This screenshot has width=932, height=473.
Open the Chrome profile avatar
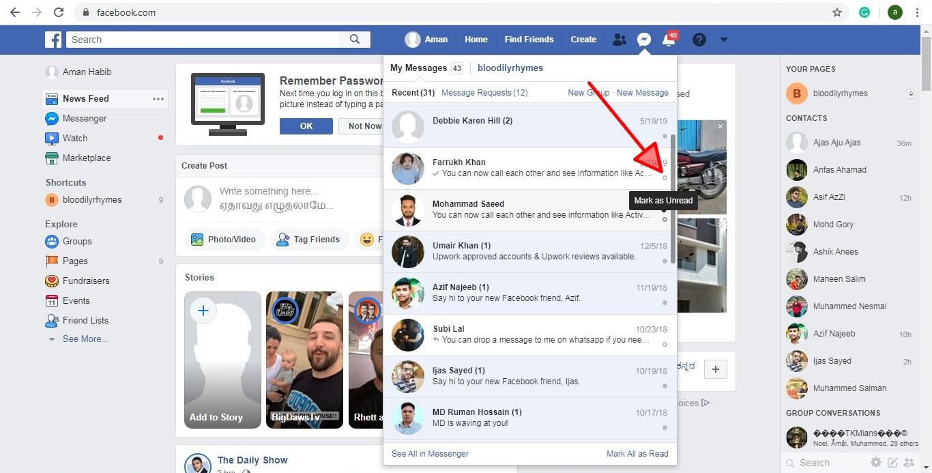coord(895,12)
